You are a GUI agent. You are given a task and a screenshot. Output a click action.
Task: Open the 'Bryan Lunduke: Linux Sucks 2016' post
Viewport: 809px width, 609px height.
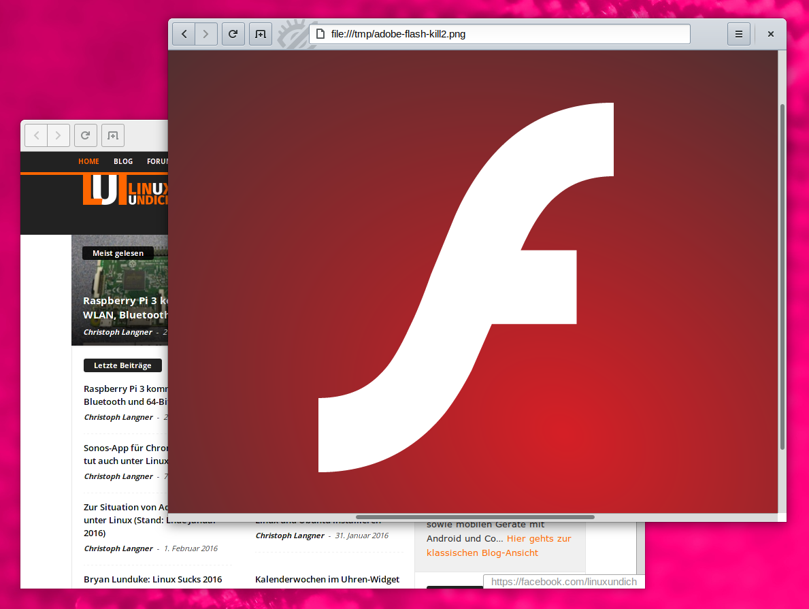click(152, 579)
